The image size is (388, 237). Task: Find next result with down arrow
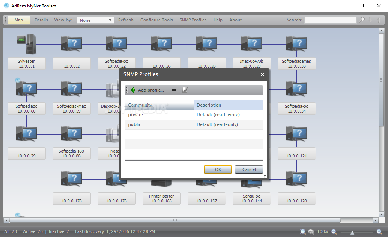(370, 20)
